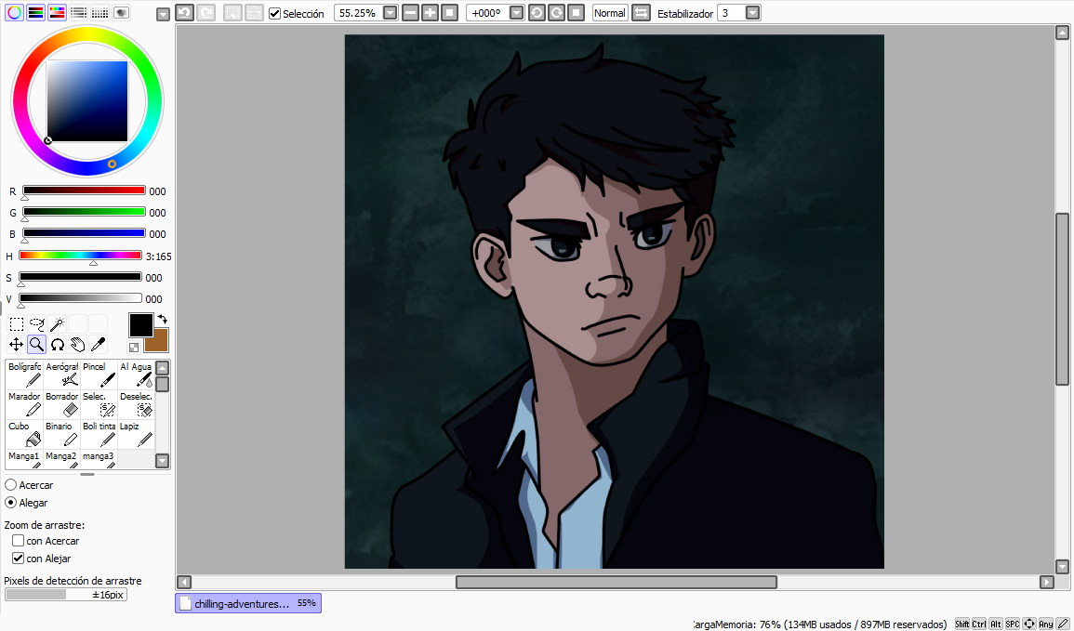Toggle the scratchpad panel icon
The height and width of the screenshot is (631, 1074).
click(x=121, y=12)
